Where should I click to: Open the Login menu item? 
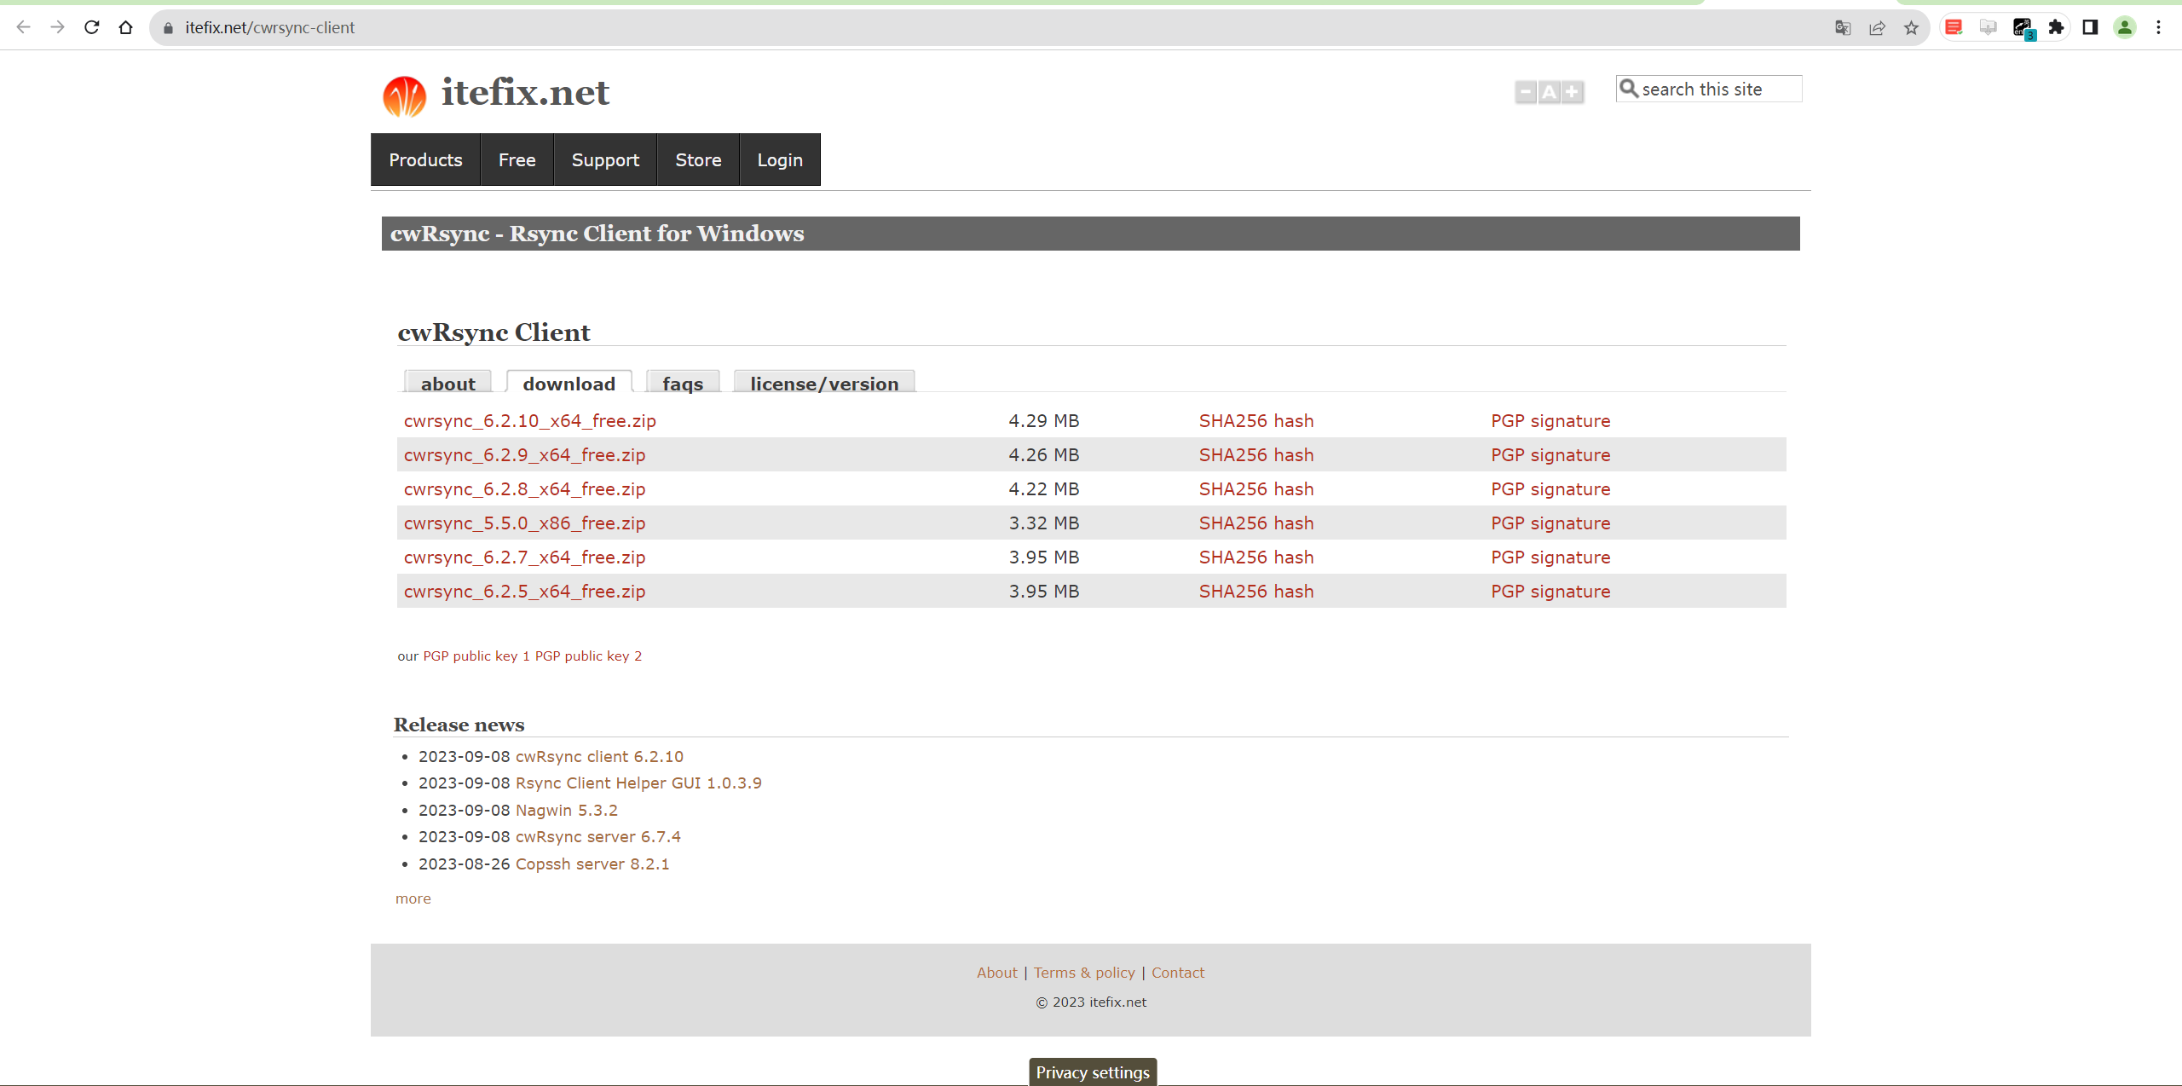779,159
